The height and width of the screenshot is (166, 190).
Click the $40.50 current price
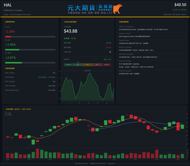[x=180, y=5]
